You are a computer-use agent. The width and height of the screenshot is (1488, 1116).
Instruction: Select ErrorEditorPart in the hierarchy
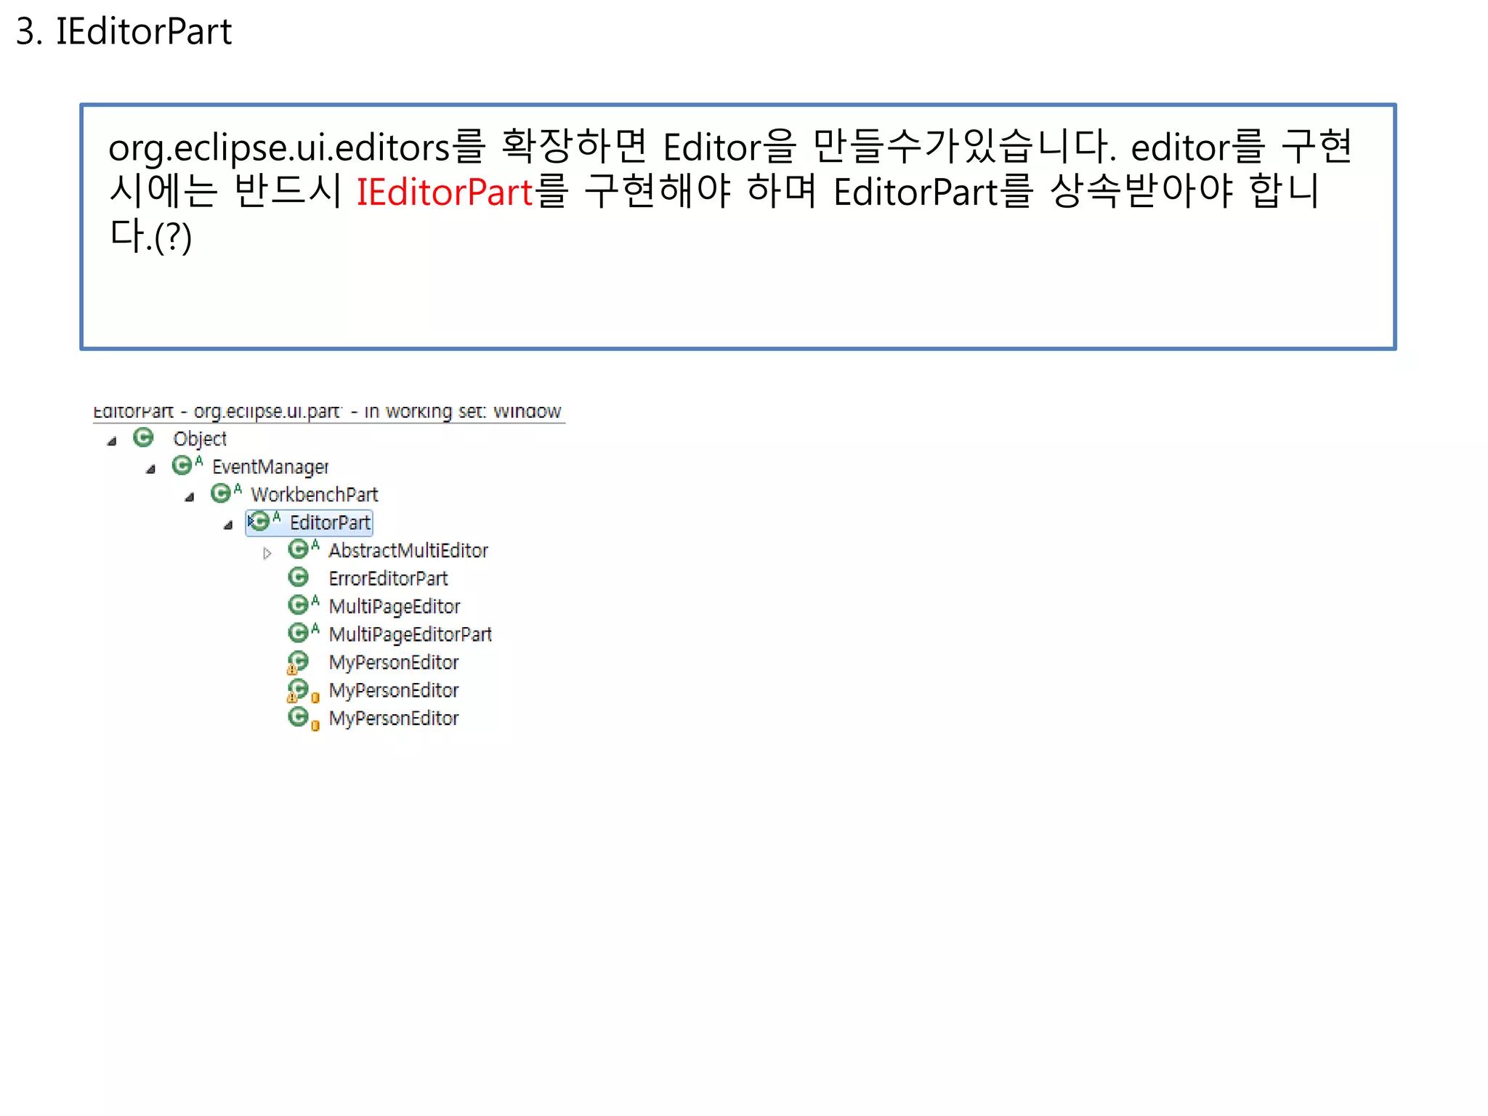[388, 578]
